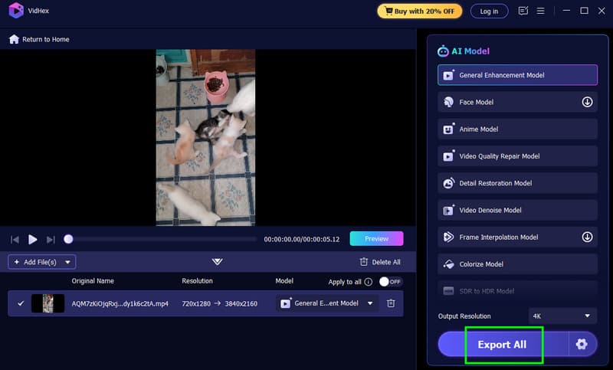Expand the row's model selection dropdown
The image size is (613, 370).
[371, 303]
